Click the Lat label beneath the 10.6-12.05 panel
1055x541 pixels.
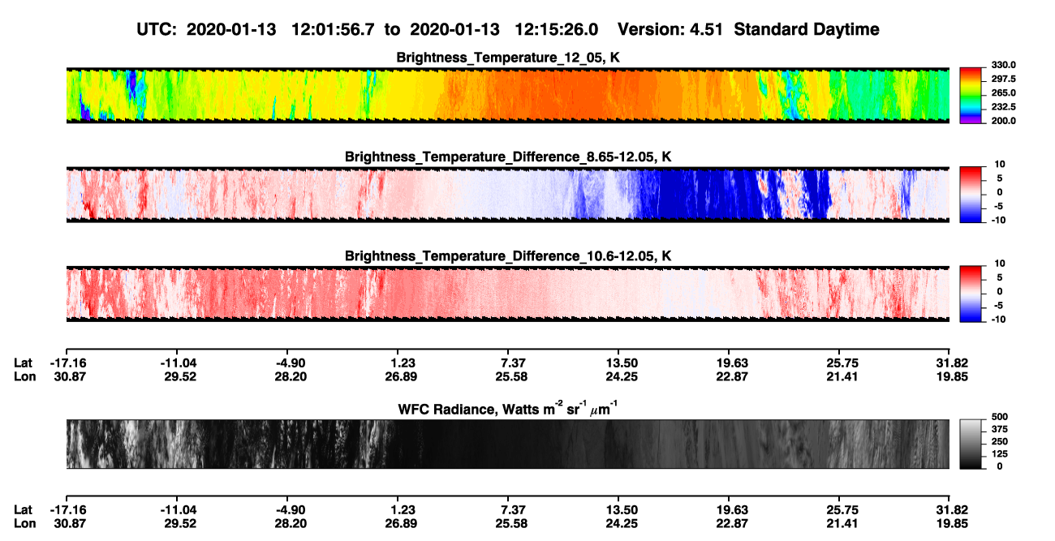coord(23,363)
